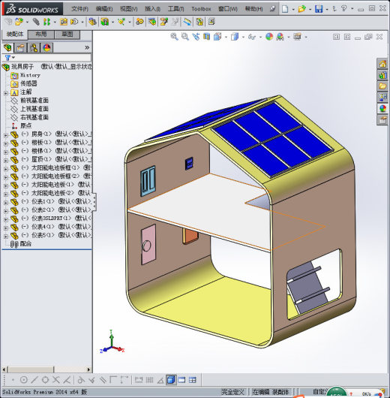Viewport: 390px width, 398px height.
Task: Expand the 房身<1> component node
Action: click(5, 135)
